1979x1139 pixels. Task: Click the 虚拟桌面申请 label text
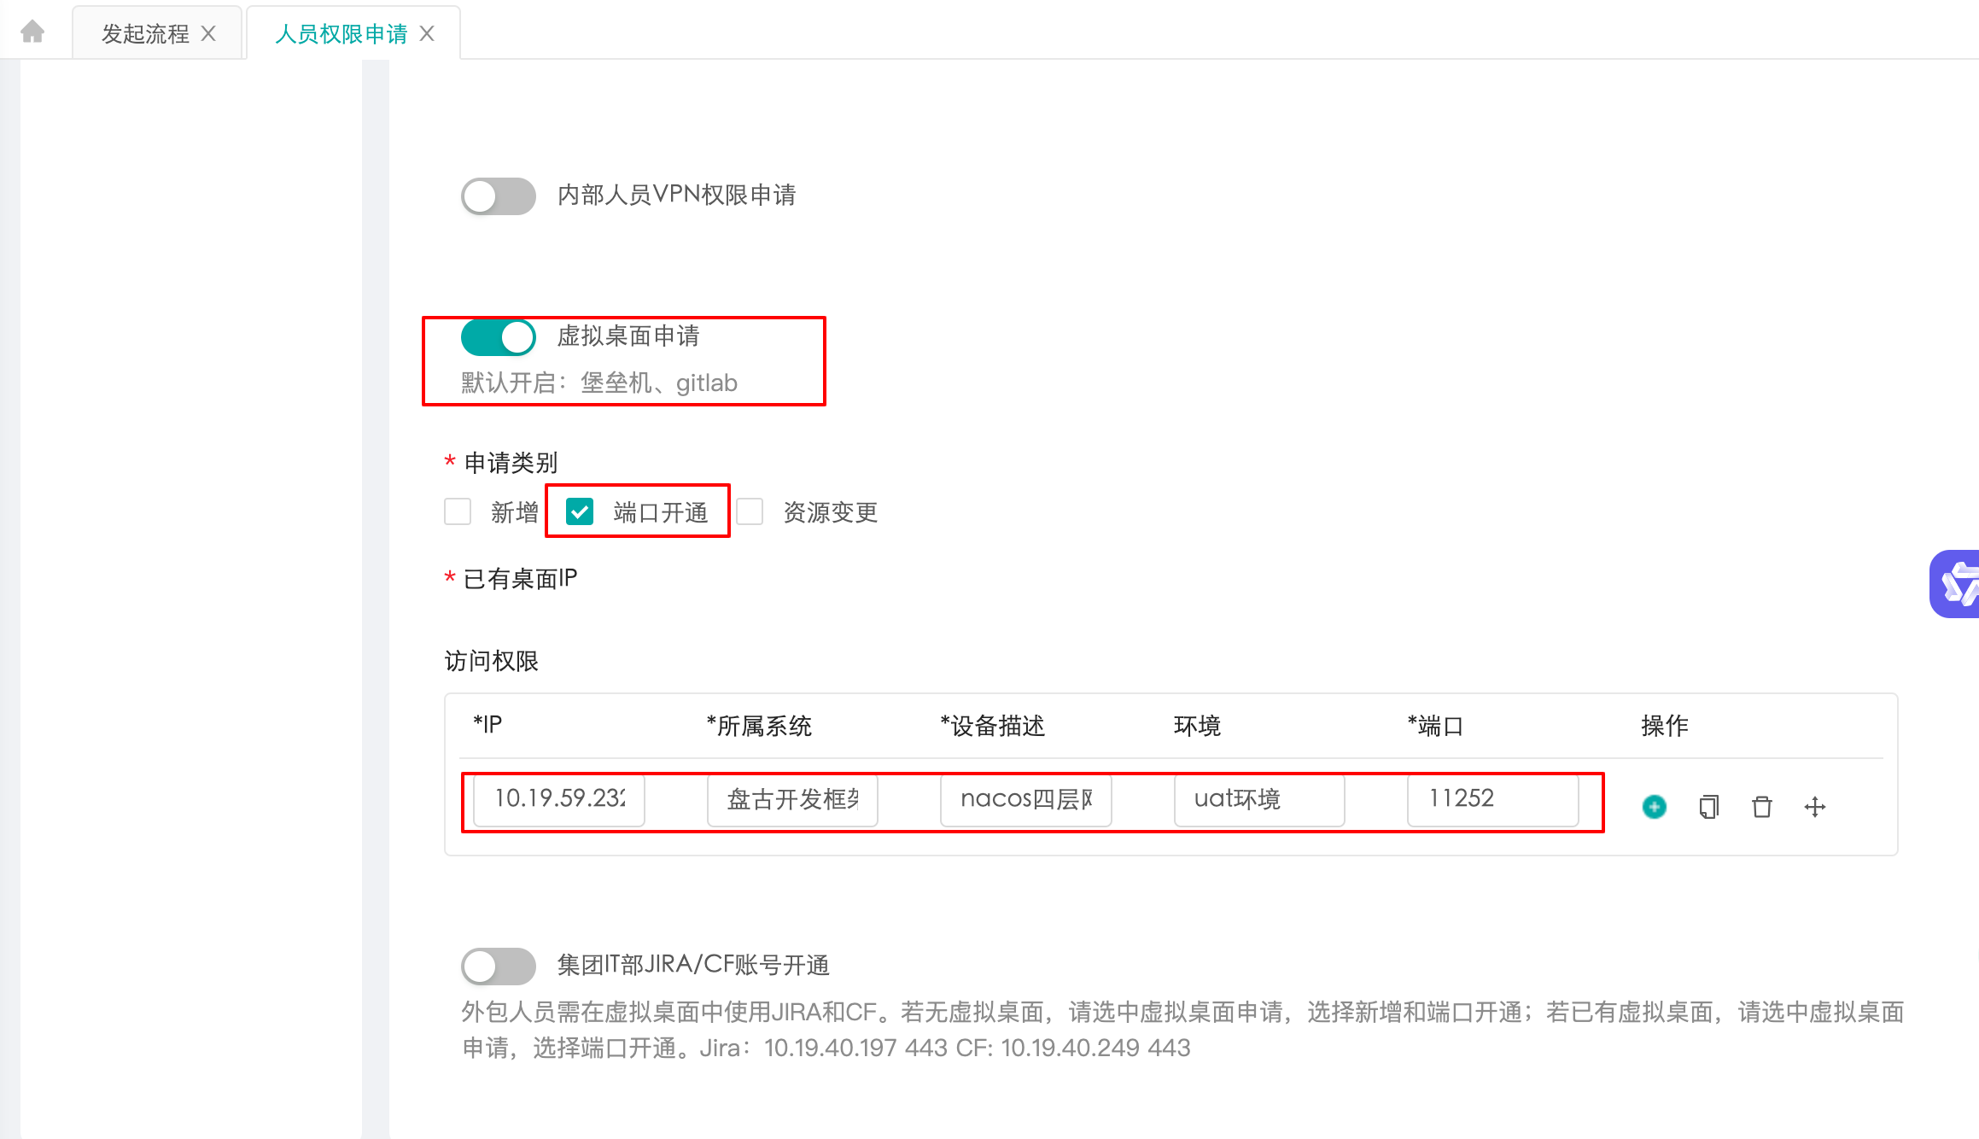tap(628, 336)
